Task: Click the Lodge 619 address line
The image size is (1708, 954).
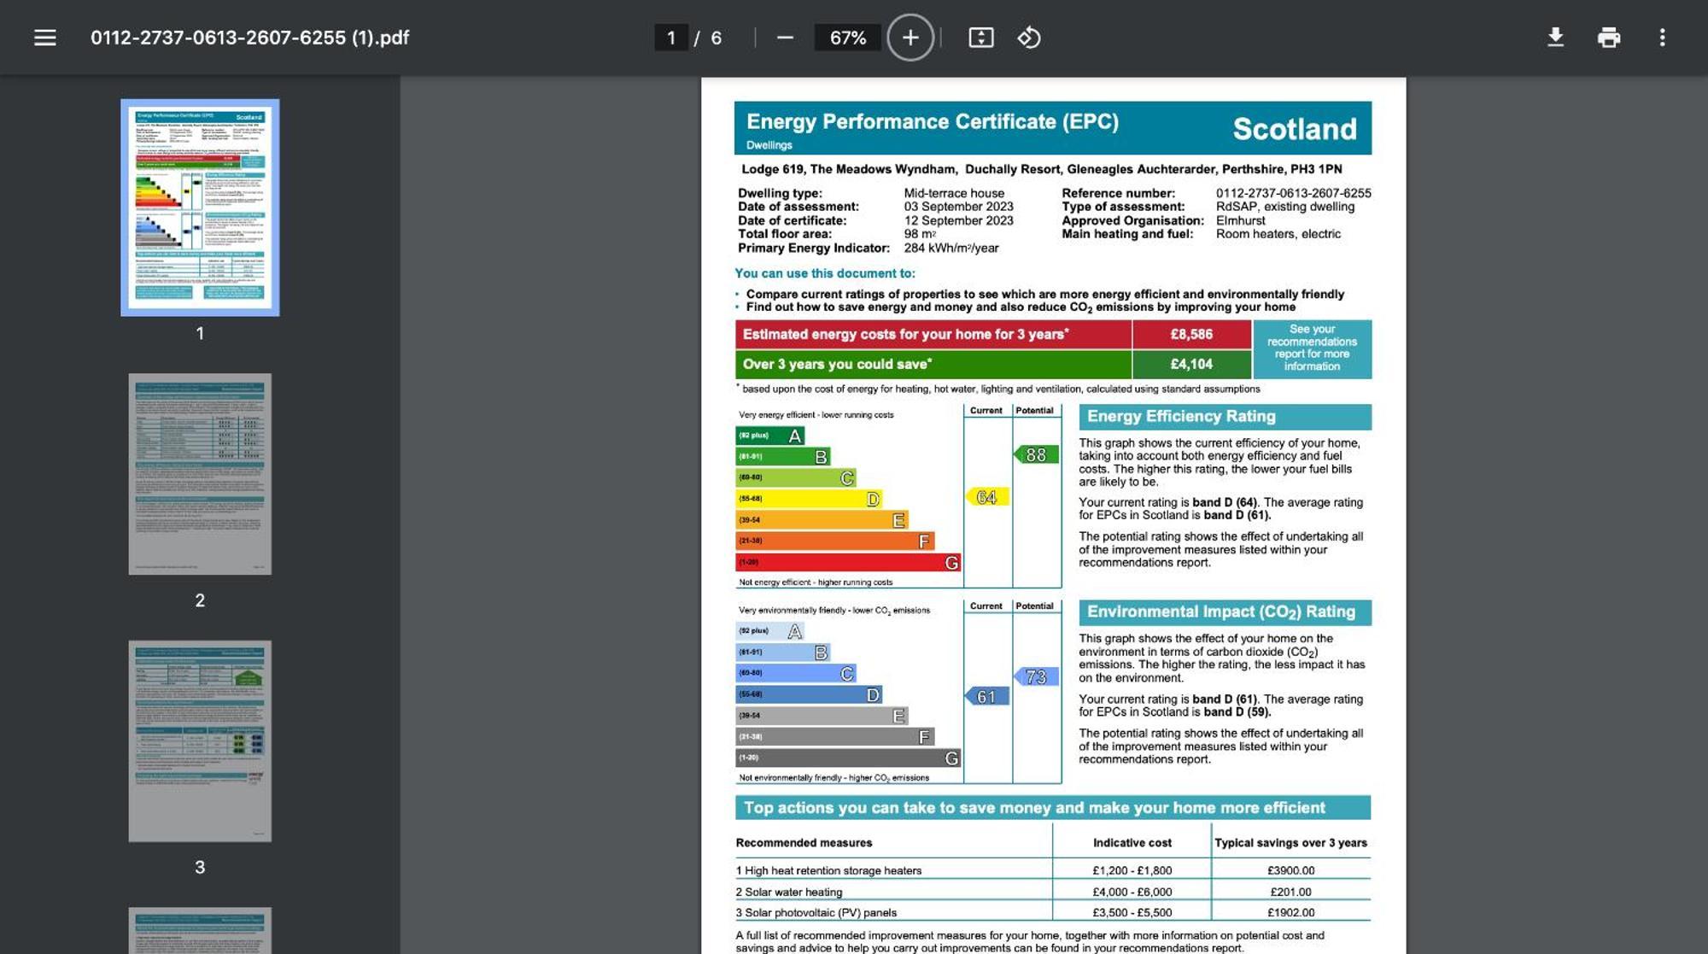Action: (1042, 169)
